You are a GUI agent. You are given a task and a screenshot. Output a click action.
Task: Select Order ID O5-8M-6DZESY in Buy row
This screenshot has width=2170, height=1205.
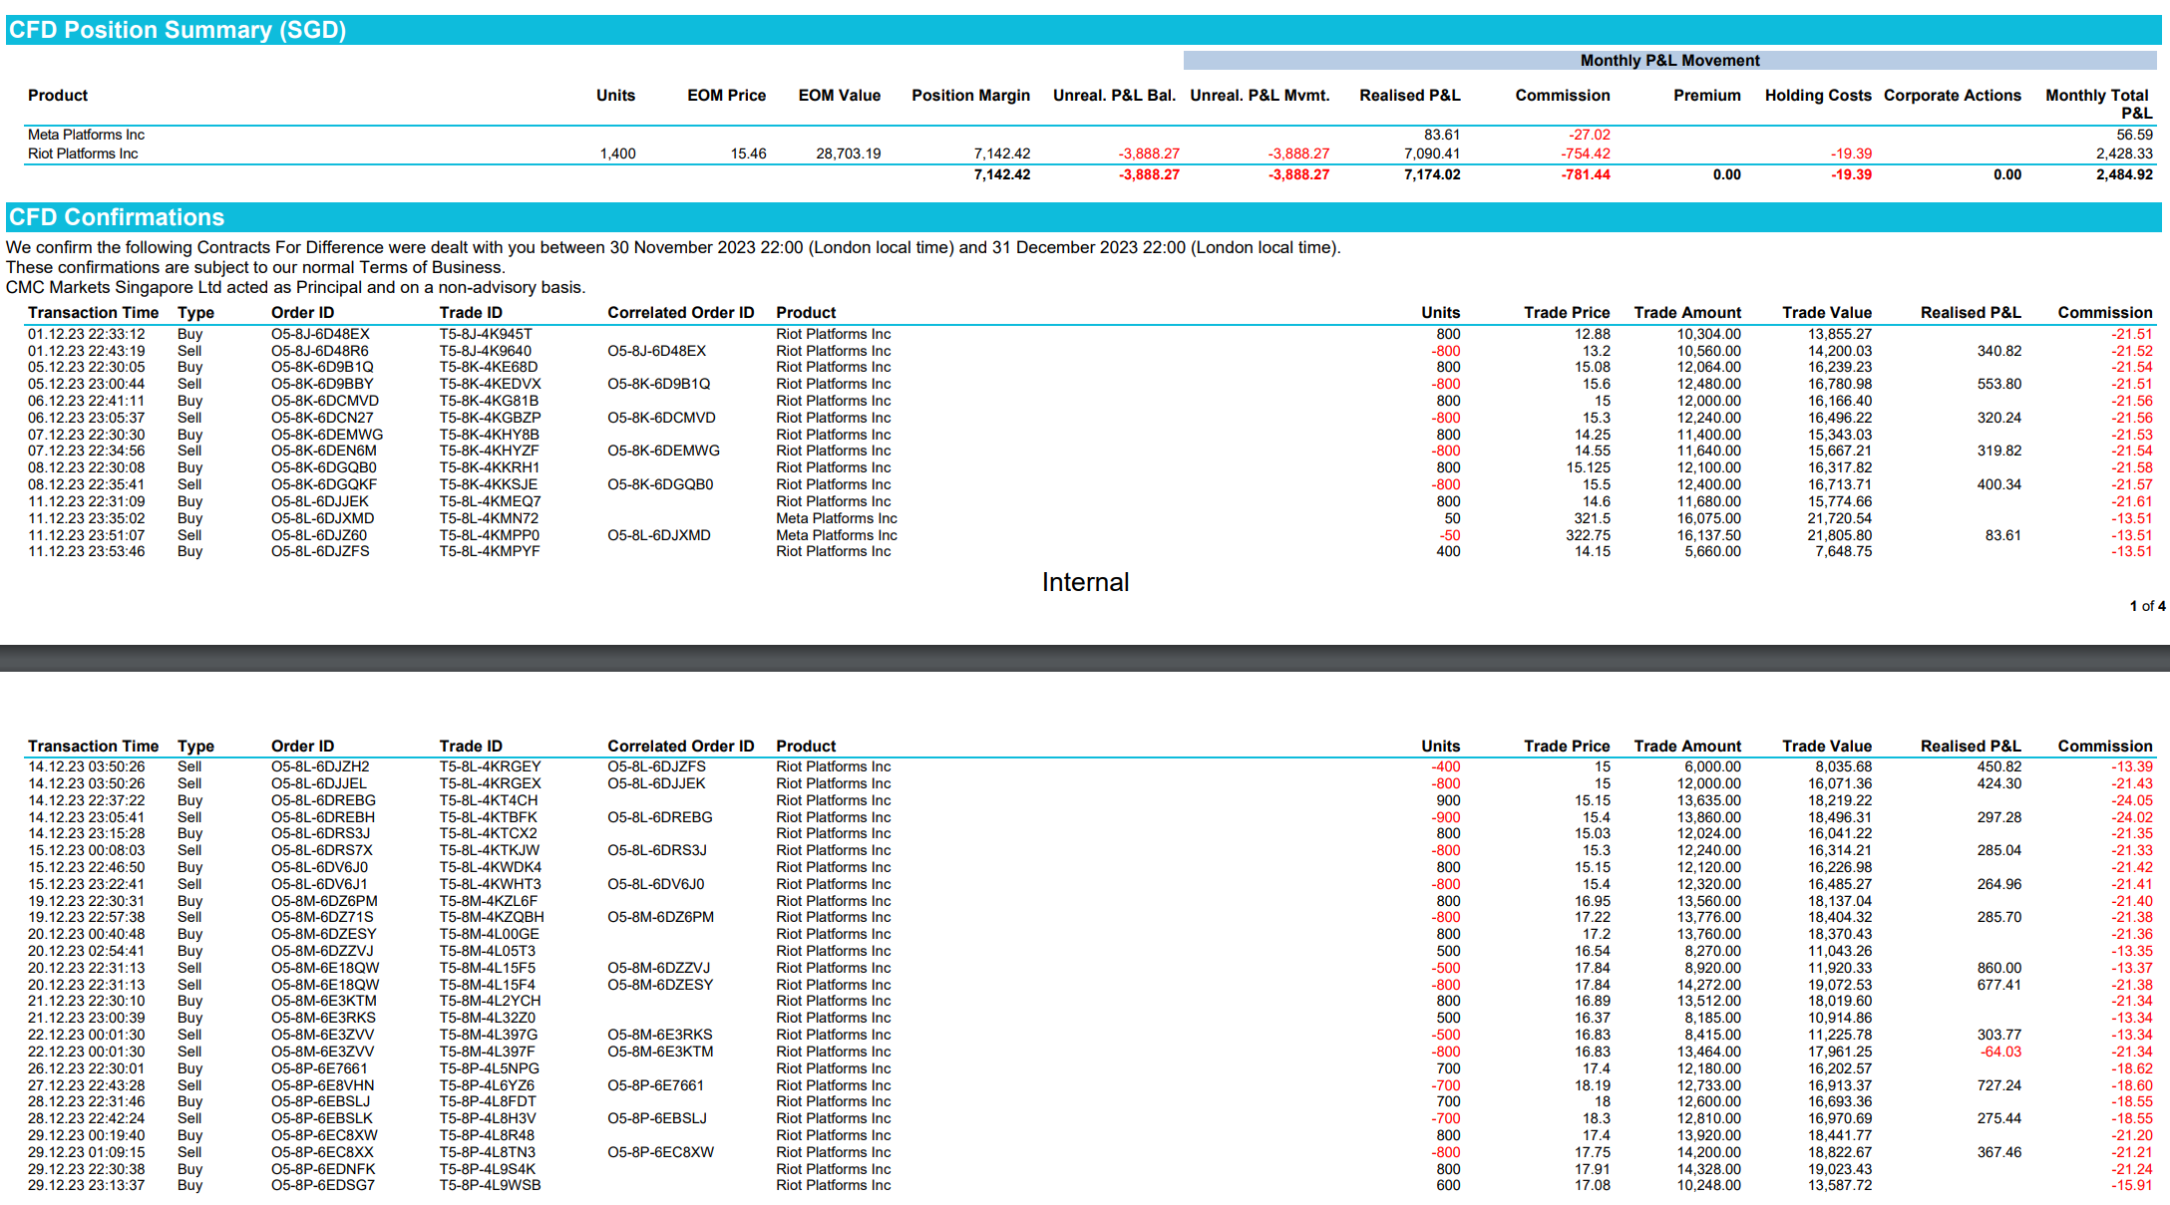[324, 934]
